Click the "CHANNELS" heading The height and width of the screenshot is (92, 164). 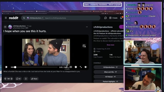pos(97,63)
